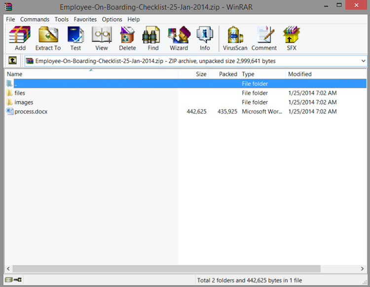Select the process.docx file
Image resolution: width=370 pixels, height=287 pixels.
[31, 111]
